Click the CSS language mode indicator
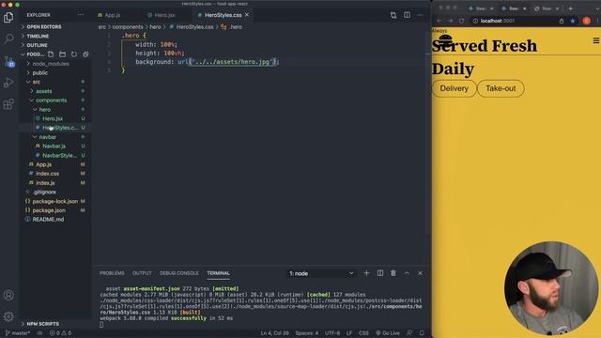Image resolution: width=601 pixels, height=338 pixels. (x=363, y=333)
